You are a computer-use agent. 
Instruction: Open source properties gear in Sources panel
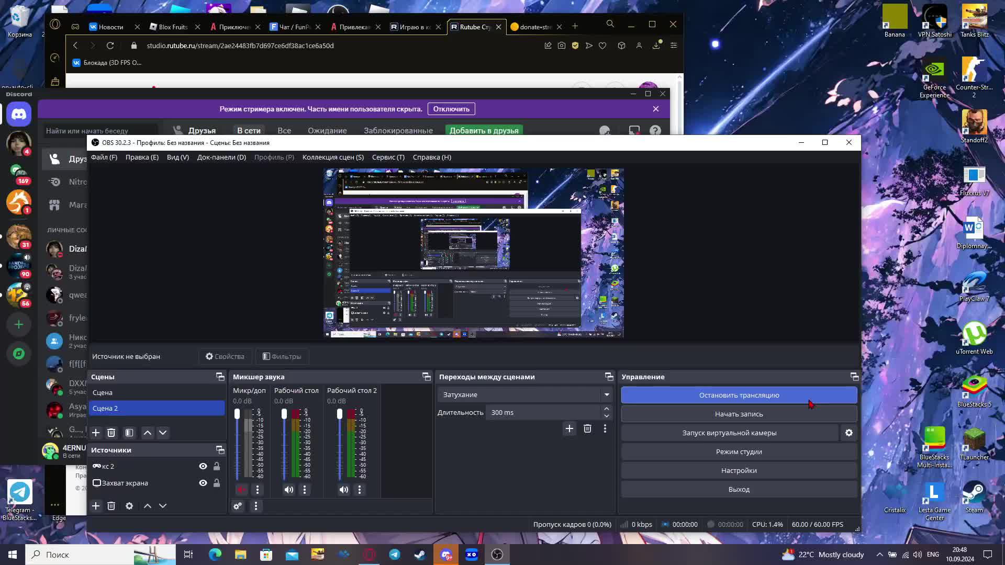[x=129, y=506]
